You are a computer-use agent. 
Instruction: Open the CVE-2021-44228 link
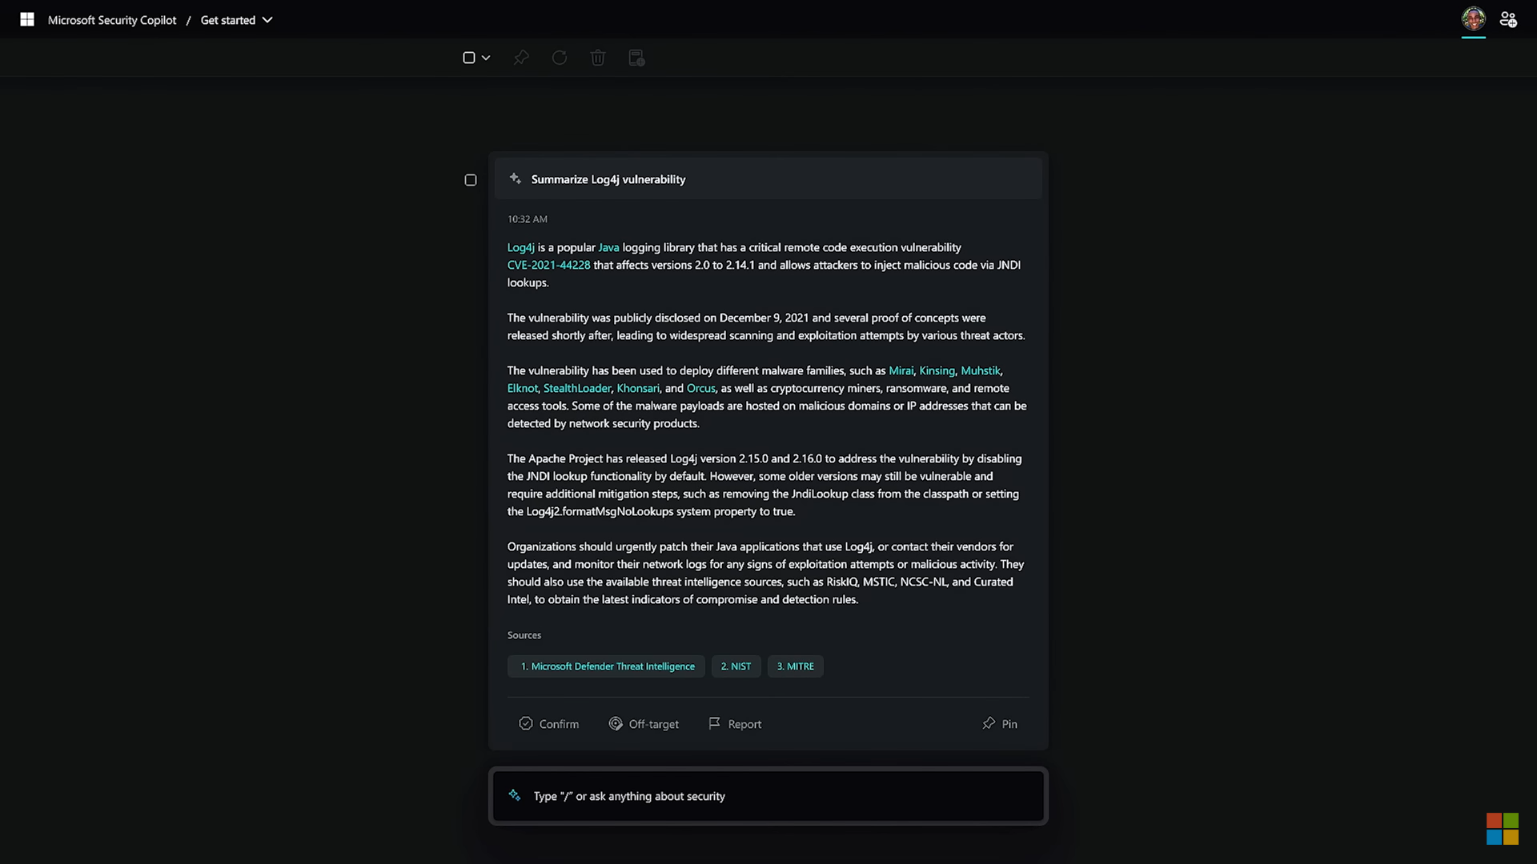[548, 265]
